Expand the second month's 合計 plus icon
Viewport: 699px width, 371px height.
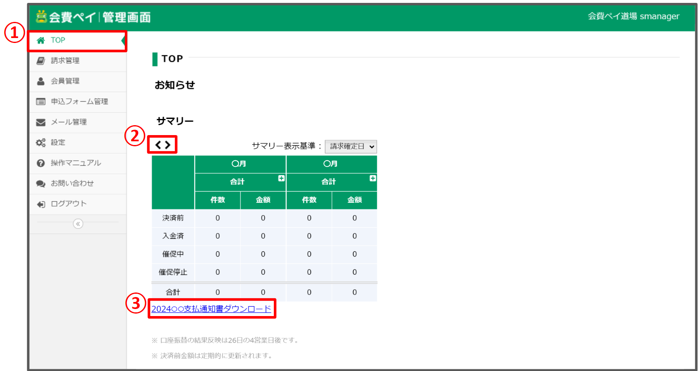(x=373, y=178)
